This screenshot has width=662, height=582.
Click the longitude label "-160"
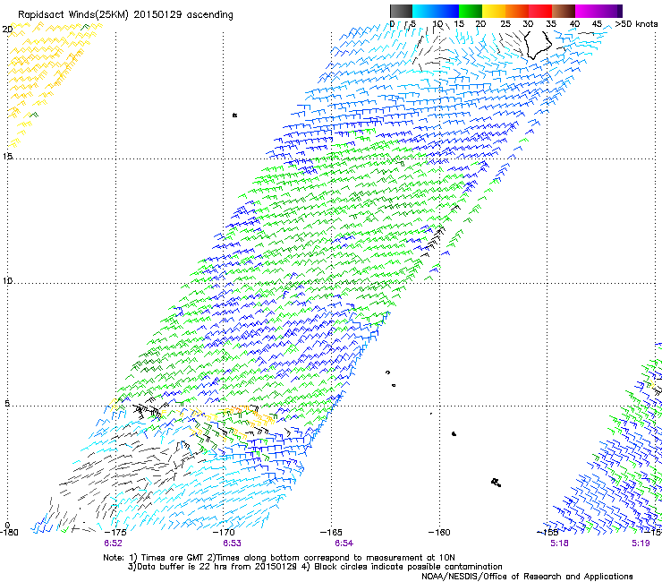click(x=439, y=532)
